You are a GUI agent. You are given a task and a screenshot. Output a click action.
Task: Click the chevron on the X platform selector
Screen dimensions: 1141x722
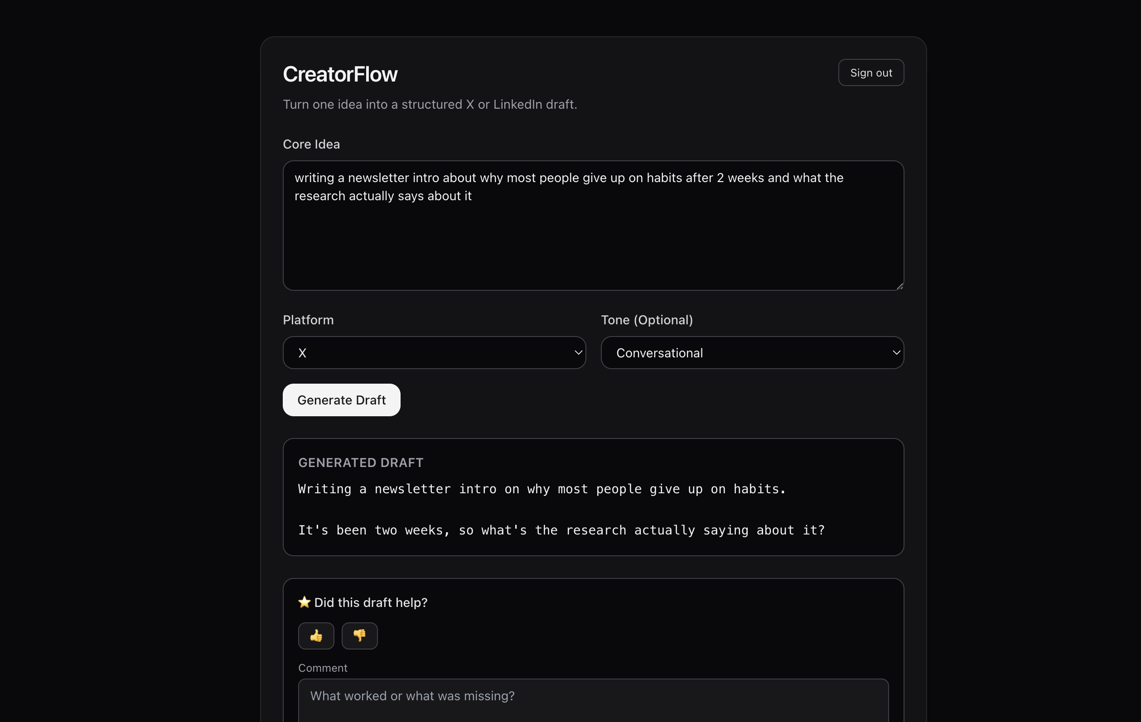tap(578, 352)
